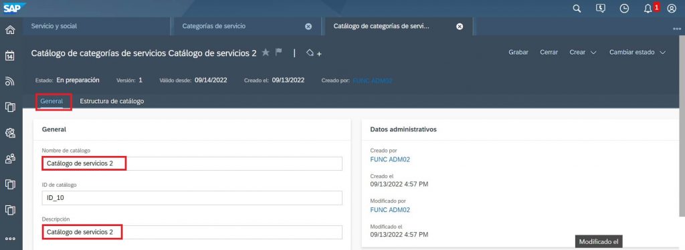685x250 pixels.
Task: Focus the ID de catálogo field
Action: 192,198
